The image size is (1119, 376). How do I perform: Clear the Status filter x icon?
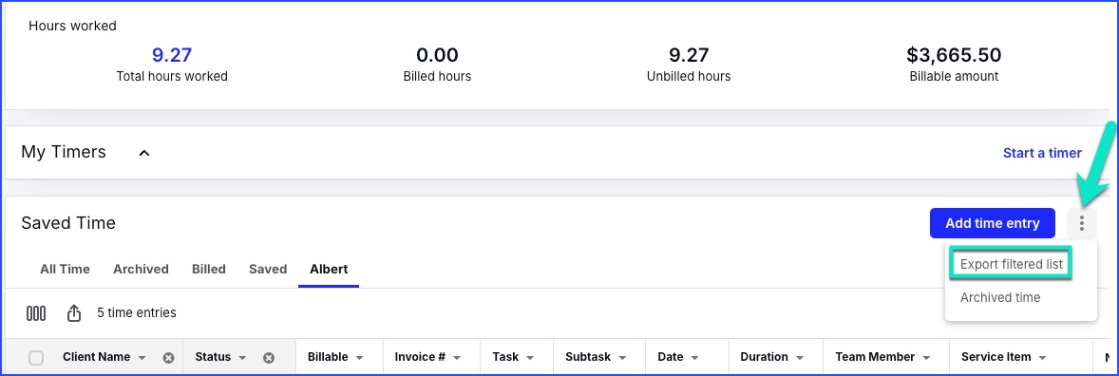(x=268, y=357)
